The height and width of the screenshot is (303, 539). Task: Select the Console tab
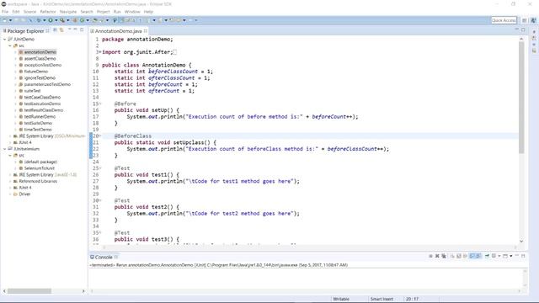point(104,257)
